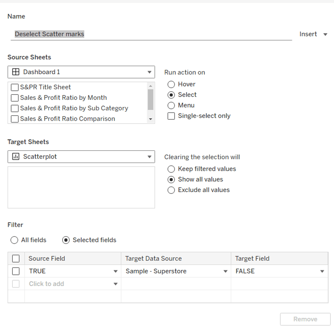Click the Dashboard 1 grid icon
This screenshot has width=334, height=331.
[16, 72]
